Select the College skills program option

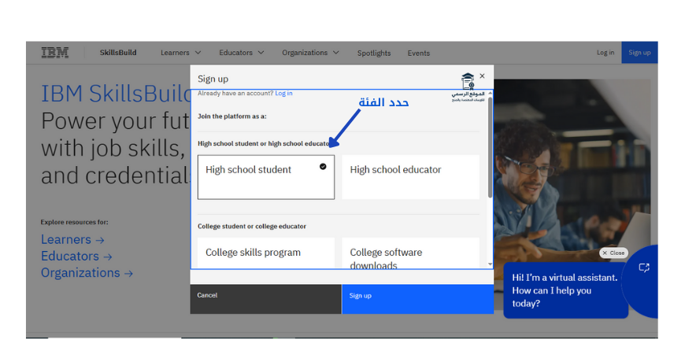(266, 253)
